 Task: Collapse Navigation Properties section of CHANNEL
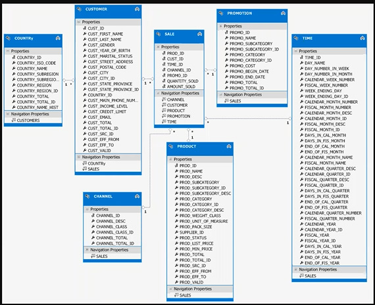tap(87, 250)
